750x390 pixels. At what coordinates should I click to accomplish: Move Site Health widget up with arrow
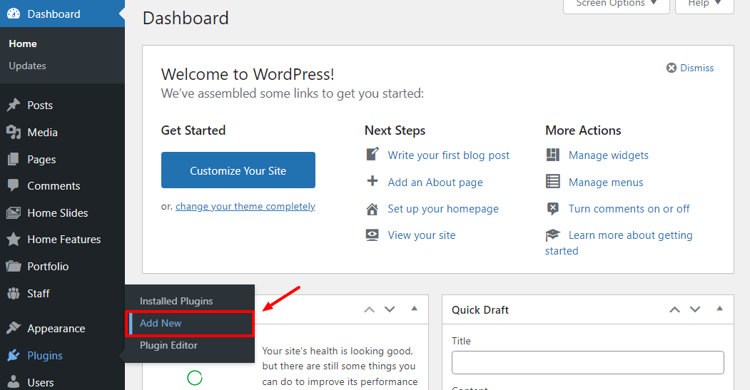[369, 309]
